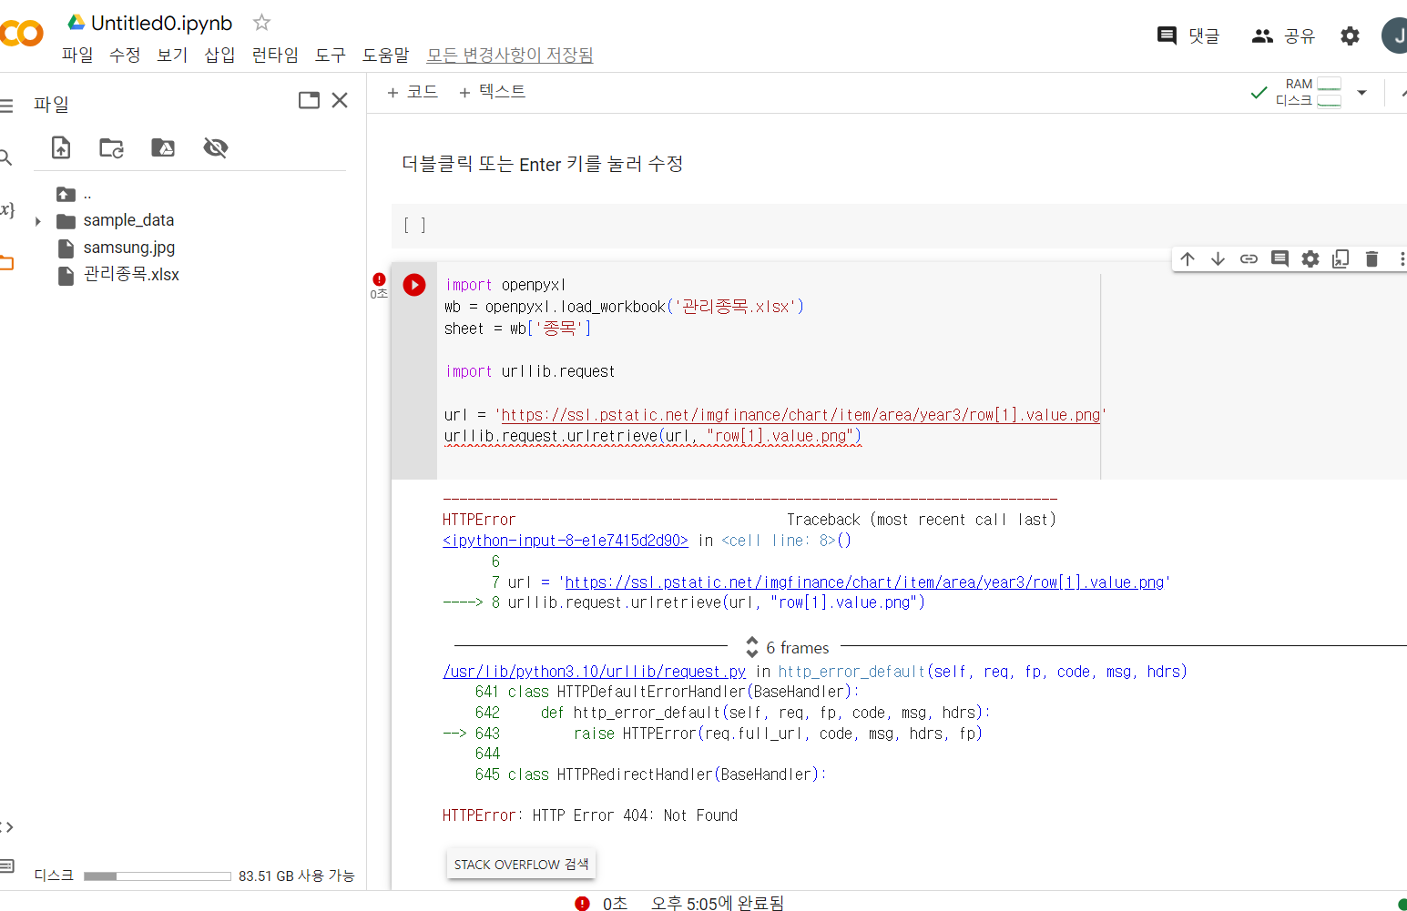This screenshot has width=1407, height=911.
Task: Click 모든 변경사항이 저장됨 link
Action: pos(510,55)
